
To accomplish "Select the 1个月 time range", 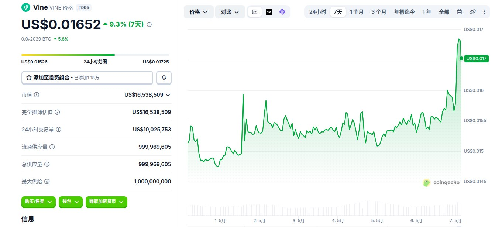I will (x=357, y=12).
